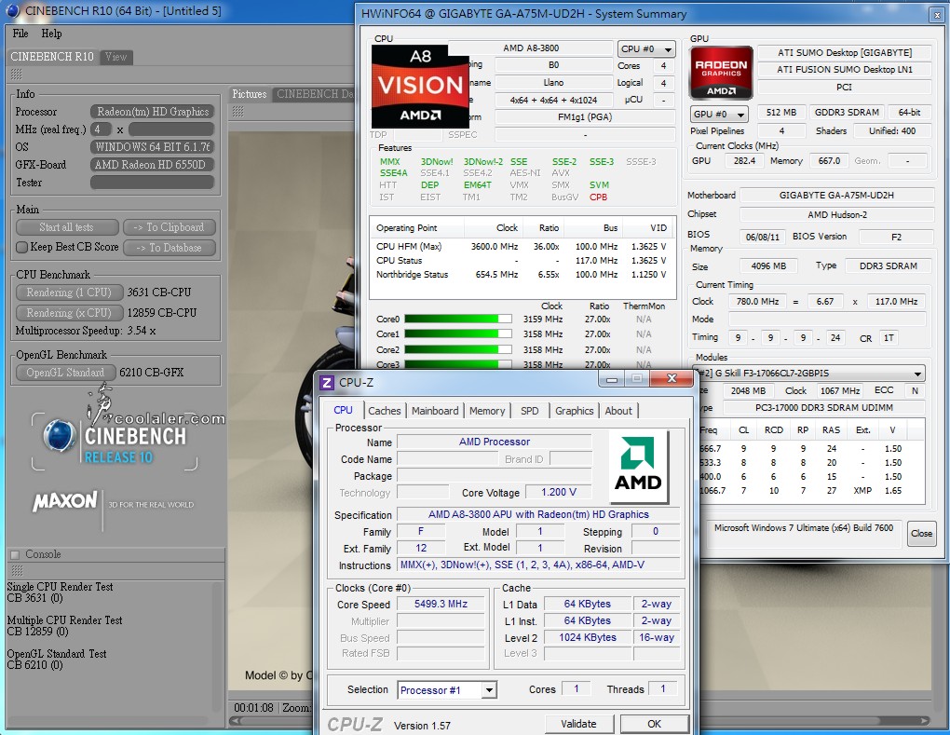
Task: Expand the G Skill memory module dropdown
Action: tap(808, 374)
